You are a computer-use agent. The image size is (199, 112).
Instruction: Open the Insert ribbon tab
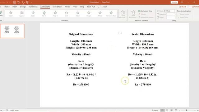pyautogui.click(x=15, y=7)
